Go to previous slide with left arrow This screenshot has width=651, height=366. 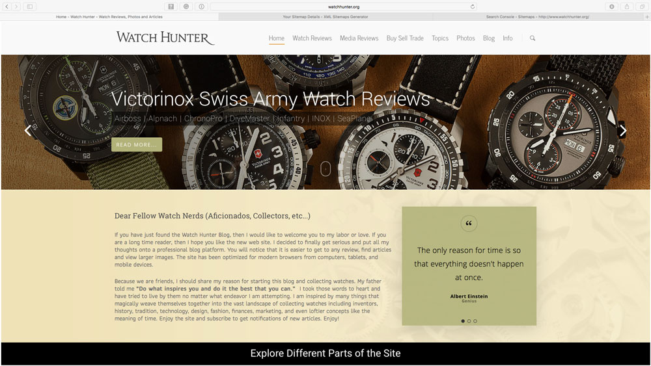(x=28, y=131)
